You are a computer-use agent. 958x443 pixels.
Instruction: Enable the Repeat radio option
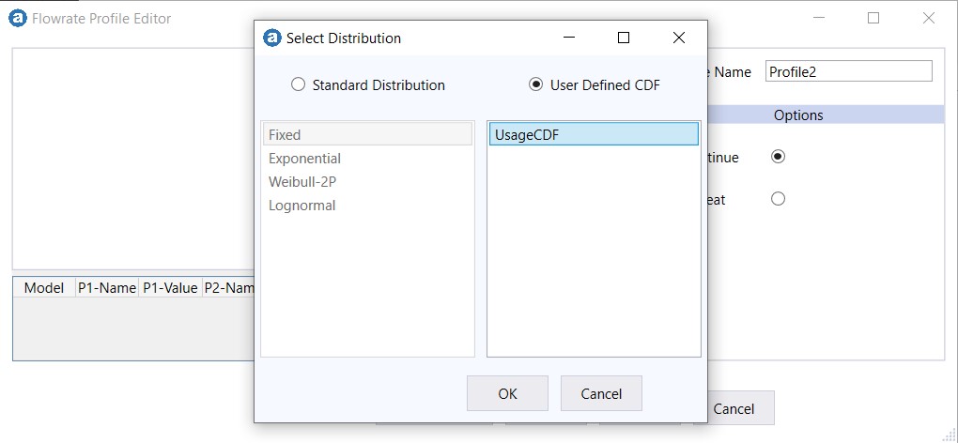[x=778, y=199]
